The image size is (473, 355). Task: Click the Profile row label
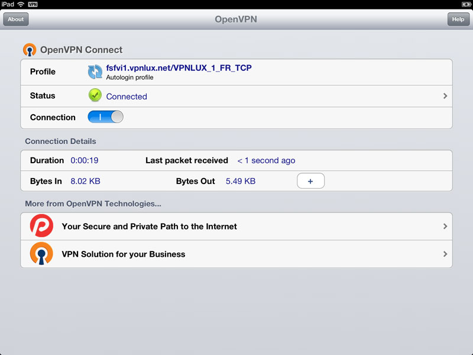43,72
